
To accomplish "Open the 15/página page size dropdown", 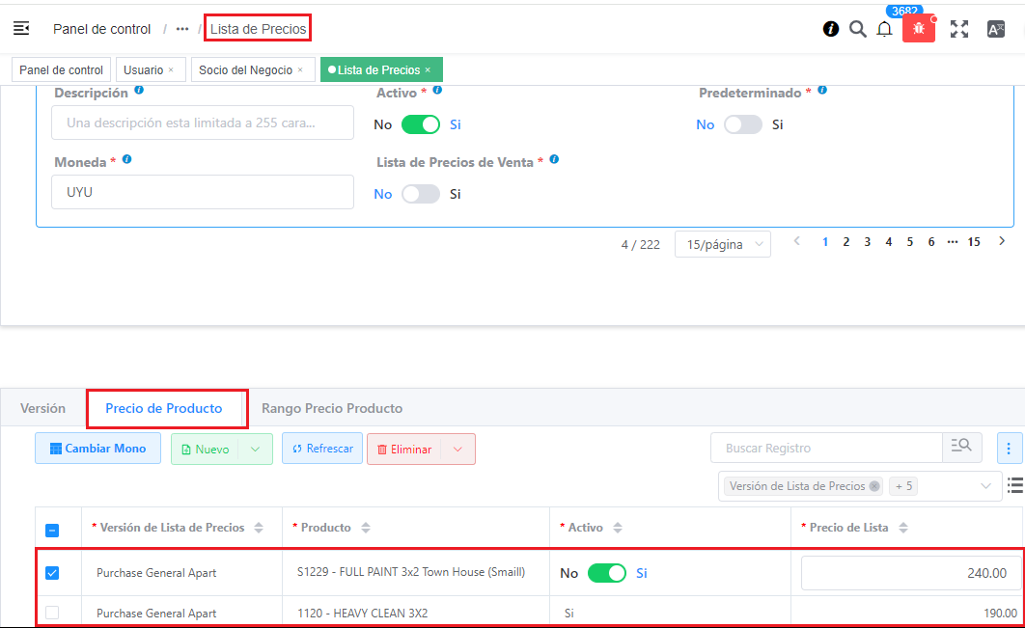I will pyautogui.click(x=722, y=245).
